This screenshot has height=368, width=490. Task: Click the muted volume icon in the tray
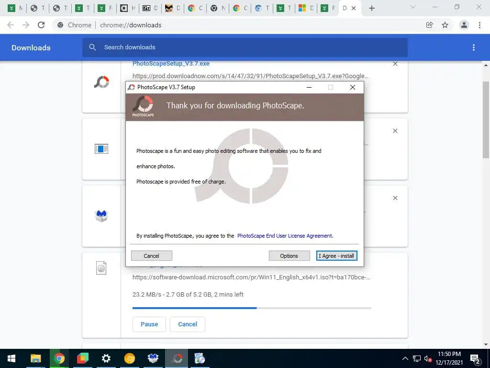tap(428, 358)
